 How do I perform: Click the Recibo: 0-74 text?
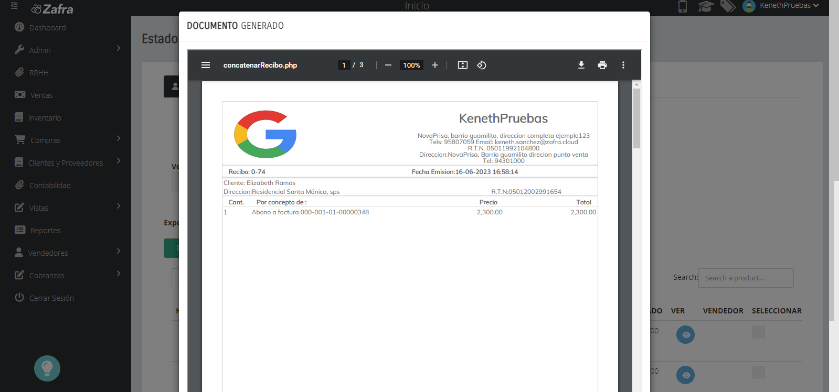click(x=247, y=172)
